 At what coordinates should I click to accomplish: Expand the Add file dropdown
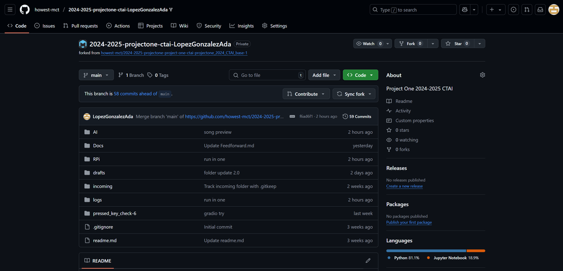(x=324, y=75)
